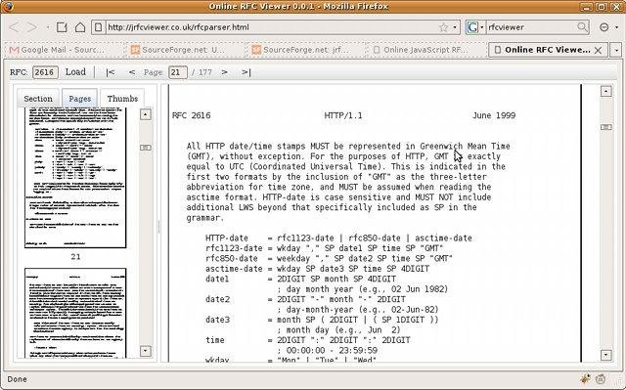Go to the previous page with <

tap(132, 72)
